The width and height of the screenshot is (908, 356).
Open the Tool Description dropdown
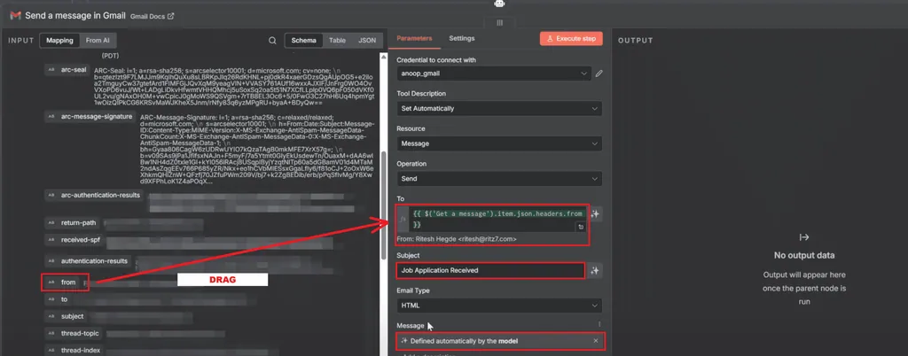(x=499, y=108)
